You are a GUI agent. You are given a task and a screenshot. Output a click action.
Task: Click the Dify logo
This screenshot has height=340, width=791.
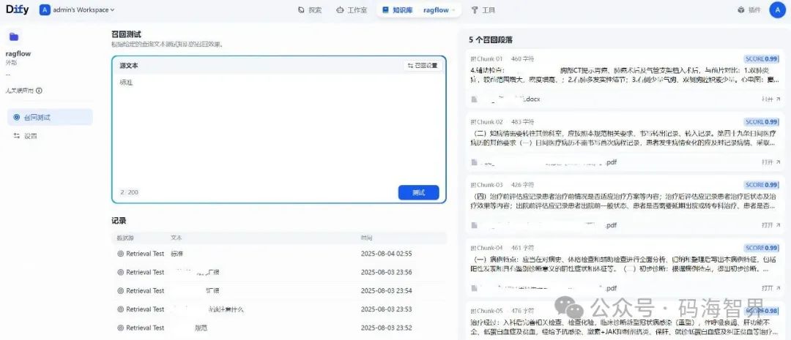click(17, 10)
